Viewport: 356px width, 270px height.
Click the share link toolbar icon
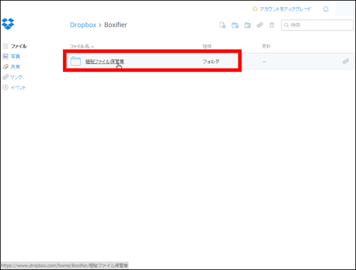pyautogui.click(x=260, y=25)
